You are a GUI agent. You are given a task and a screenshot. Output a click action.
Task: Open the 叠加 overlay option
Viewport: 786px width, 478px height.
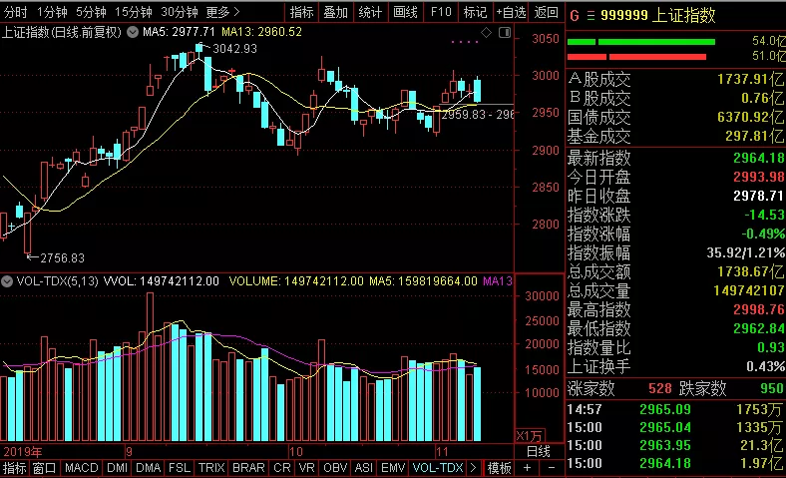tap(335, 12)
